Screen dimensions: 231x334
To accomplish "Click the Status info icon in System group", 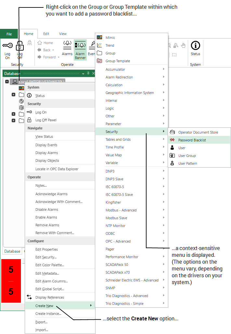I will [x=195, y=45].
